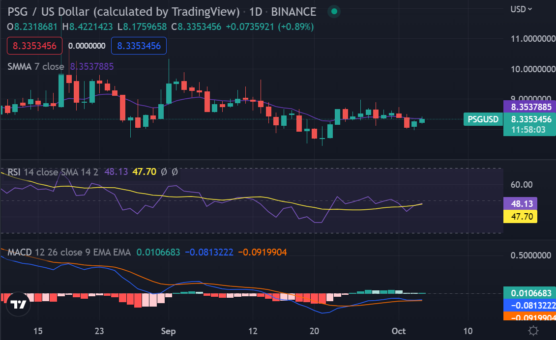Click the yellow RSI SMA value 47.70 in legend
Screen dimensions: 556x340
pos(145,172)
